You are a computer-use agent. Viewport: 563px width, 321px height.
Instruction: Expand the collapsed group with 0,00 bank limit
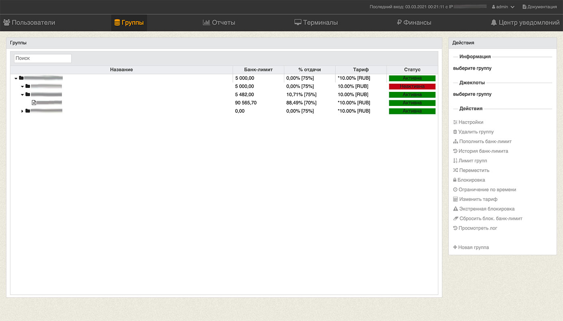[x=22, y=111]
